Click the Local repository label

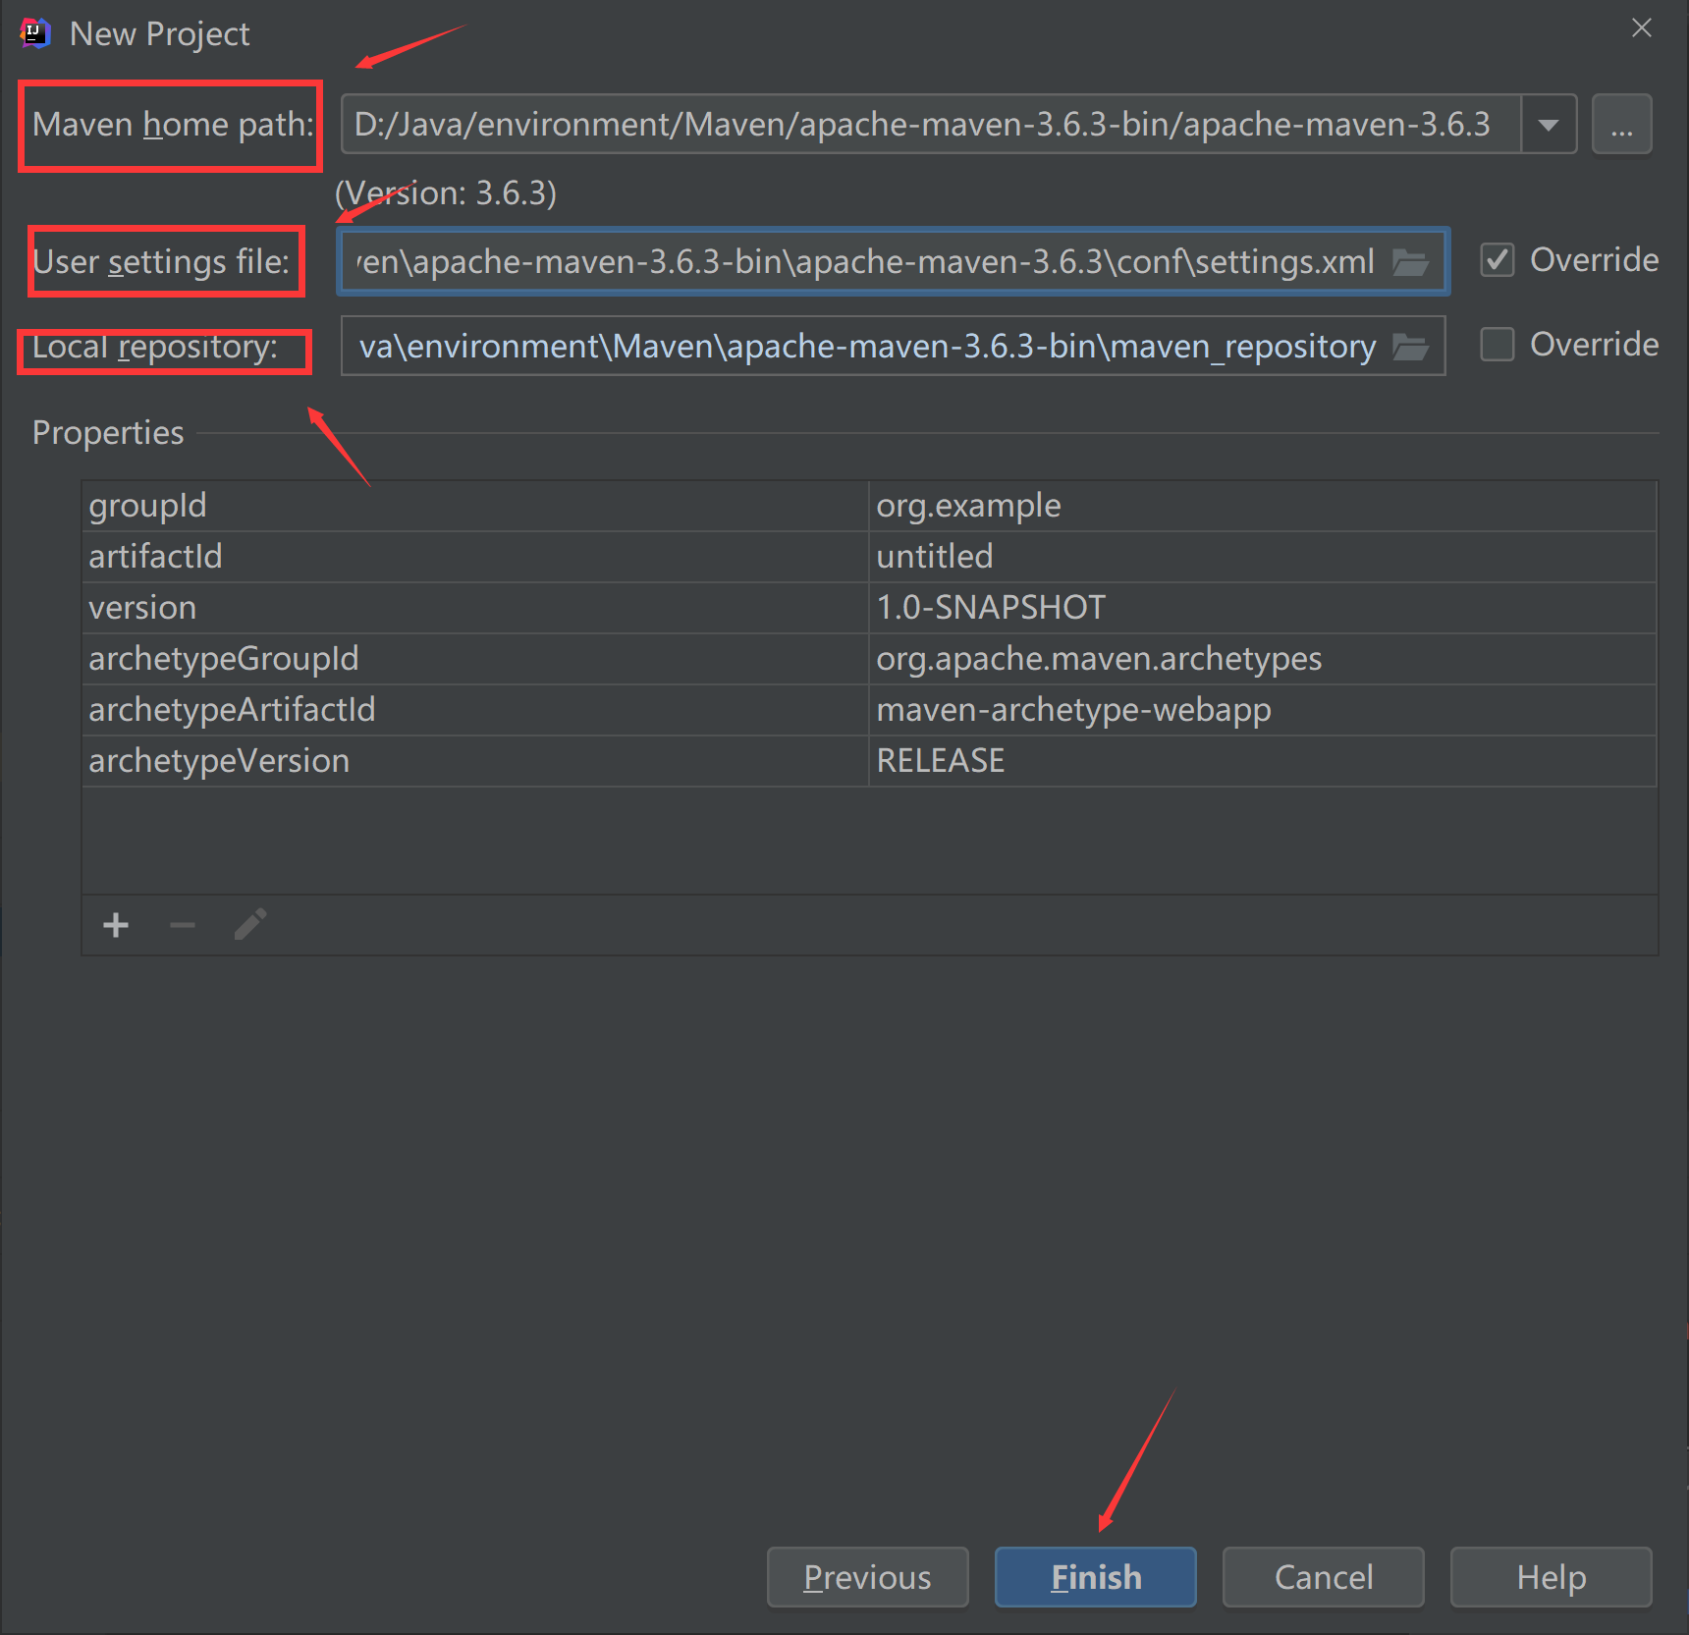(x=155, y=347)
